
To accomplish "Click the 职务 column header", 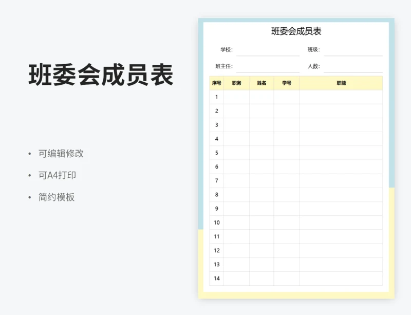I will click(236, 83).
